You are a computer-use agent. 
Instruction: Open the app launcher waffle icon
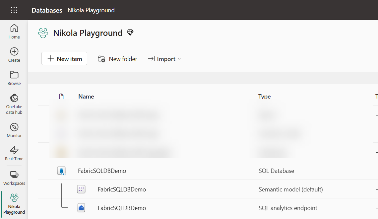[14, 10]
